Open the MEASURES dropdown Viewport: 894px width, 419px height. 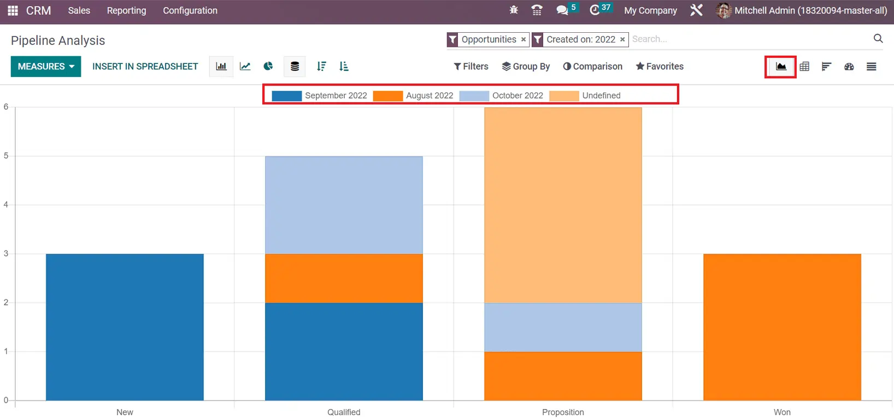coord(46,67)
